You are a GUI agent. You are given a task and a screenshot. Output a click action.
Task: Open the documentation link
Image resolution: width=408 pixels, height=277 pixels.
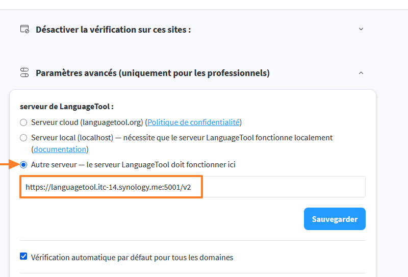[x=60, y=149]
